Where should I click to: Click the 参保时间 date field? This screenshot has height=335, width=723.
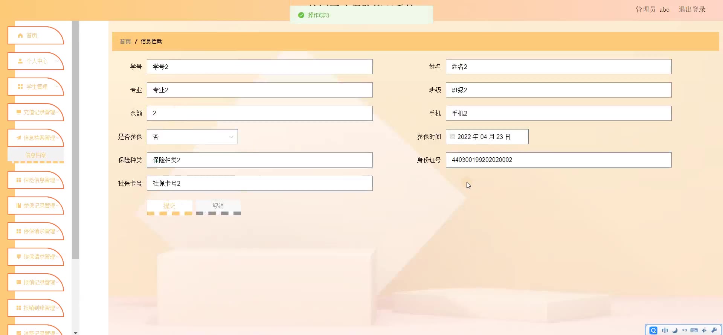pyautogui.click(x=487, y=137)
